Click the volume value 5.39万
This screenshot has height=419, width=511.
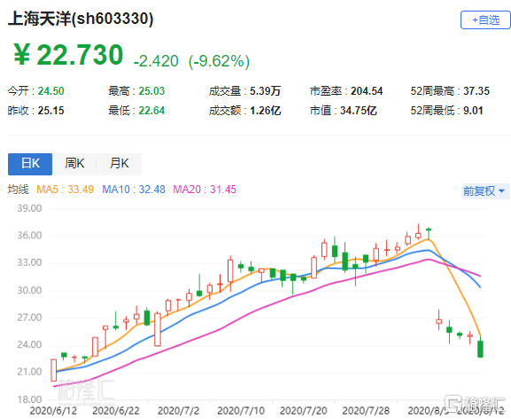(x=265, y=91)
